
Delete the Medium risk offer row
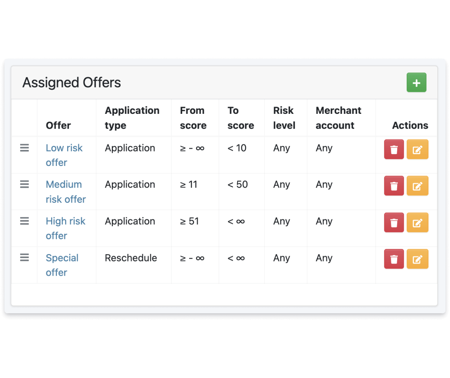click(394, 186)
